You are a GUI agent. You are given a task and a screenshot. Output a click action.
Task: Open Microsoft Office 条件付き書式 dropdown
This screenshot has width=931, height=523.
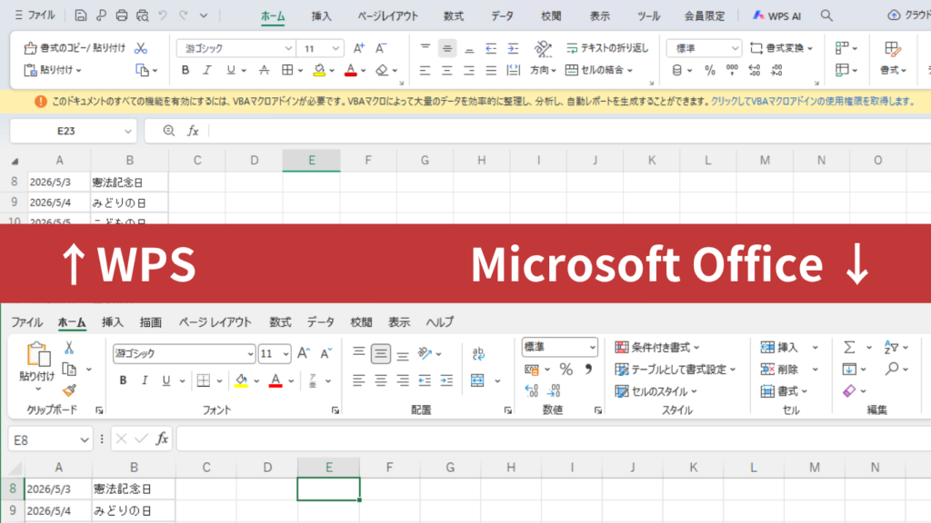657,348
